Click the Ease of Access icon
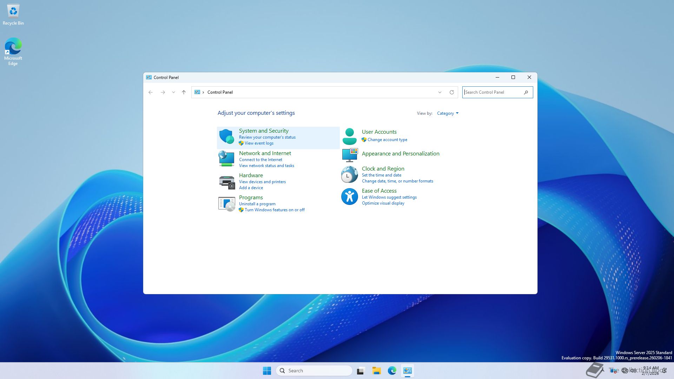674x379 pixels. [349, 197]
